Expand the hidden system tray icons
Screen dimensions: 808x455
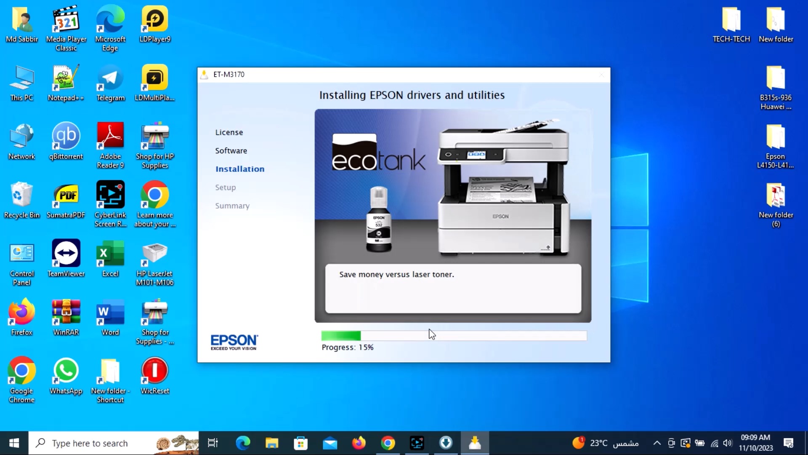coord(656,443)
